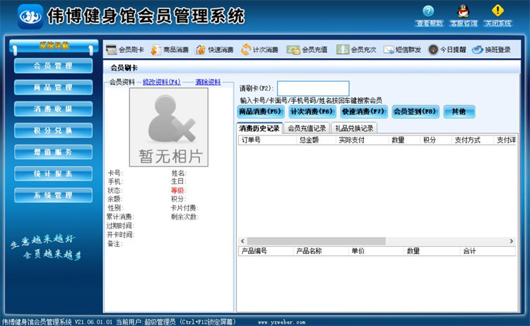
Task: Click the 当前用户:超级管理员 status bar text
Action: 146,322
